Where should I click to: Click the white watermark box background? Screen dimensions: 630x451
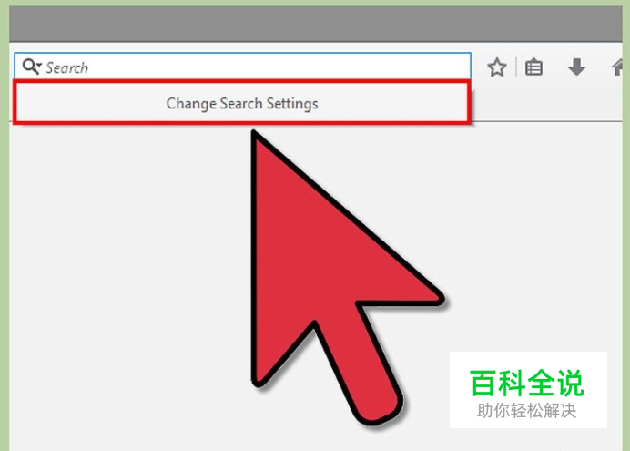[528, 390]
